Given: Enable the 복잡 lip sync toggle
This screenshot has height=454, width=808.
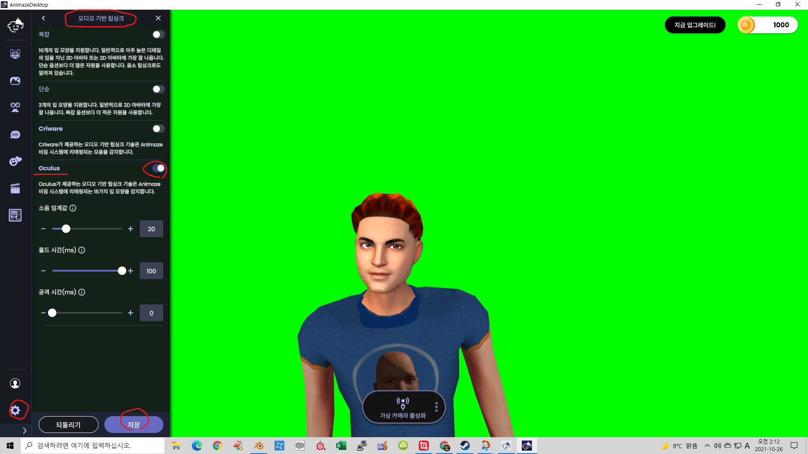Looking at the screenshot, I should click(x=158, y=34).
